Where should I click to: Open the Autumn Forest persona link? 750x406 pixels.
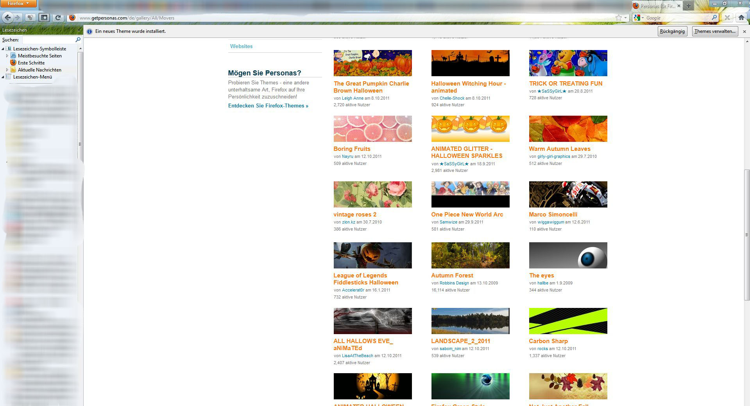[452, 275]
